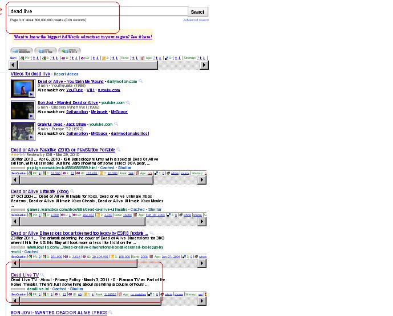This screenshot has height=316, width=393.
Task: Click source link in deadlive.tv SeoQuake bar
Action: tap(179, 294)
